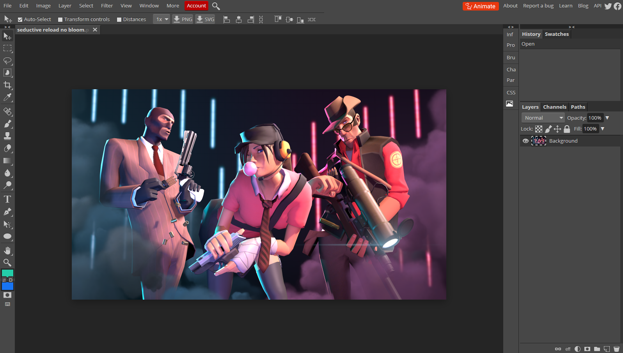Select the Object Selection tool
Viewport: 623px width, 353px height.
click(7, 73)
